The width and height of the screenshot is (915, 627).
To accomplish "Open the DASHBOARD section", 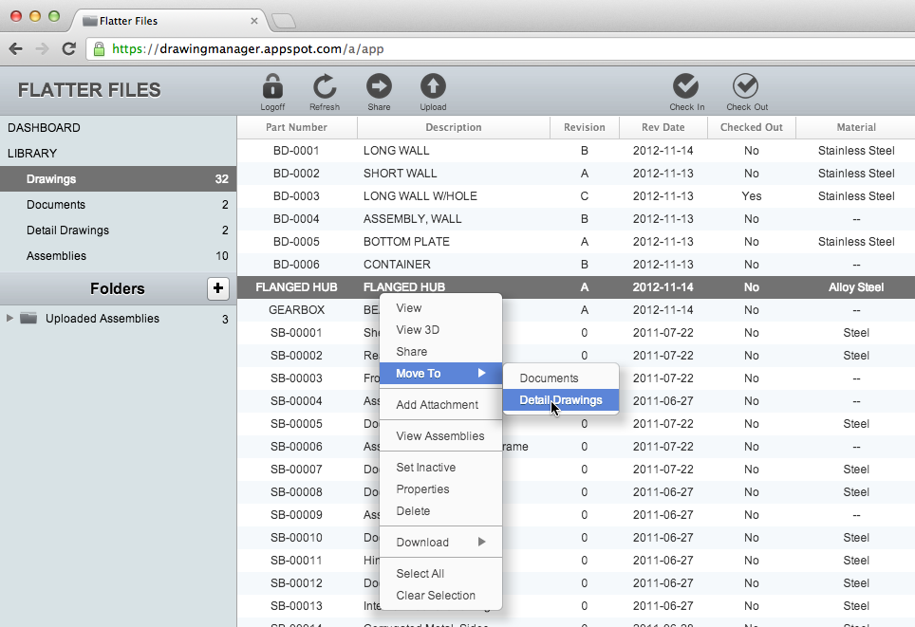I will point(45,128).
